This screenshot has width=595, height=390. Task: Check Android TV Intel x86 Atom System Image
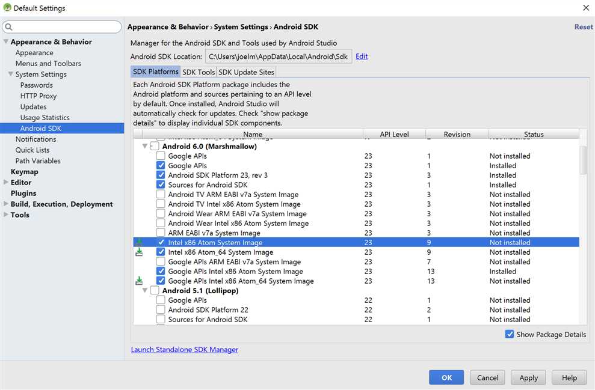point(161,204)
